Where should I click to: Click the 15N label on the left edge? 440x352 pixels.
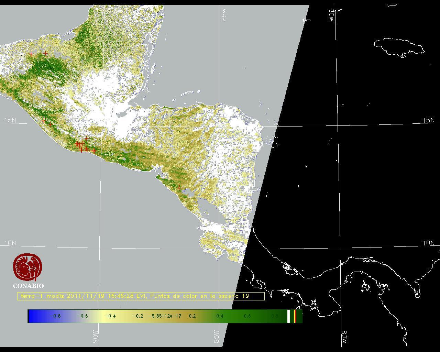[10, 120]
